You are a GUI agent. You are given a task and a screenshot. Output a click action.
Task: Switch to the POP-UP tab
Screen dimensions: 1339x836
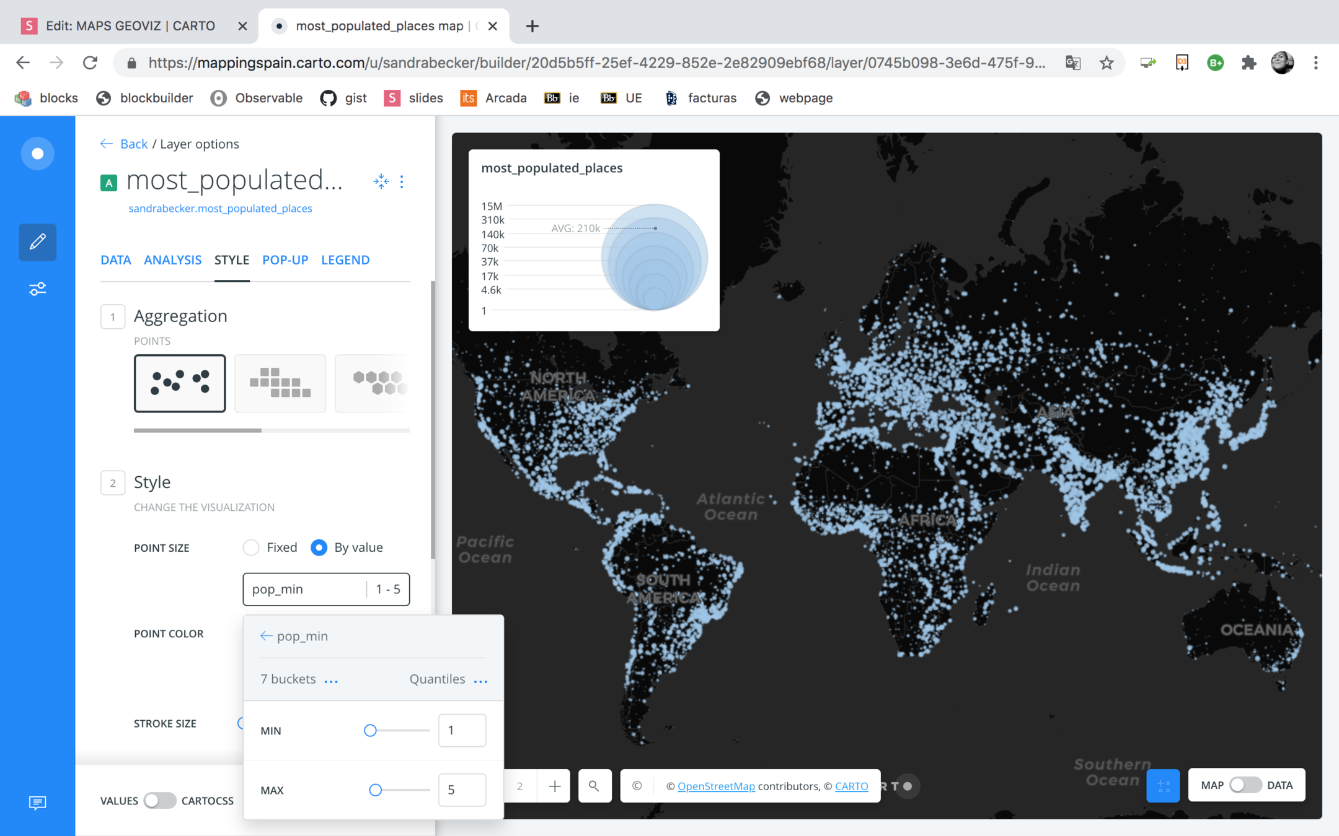[x=285, y=260]
